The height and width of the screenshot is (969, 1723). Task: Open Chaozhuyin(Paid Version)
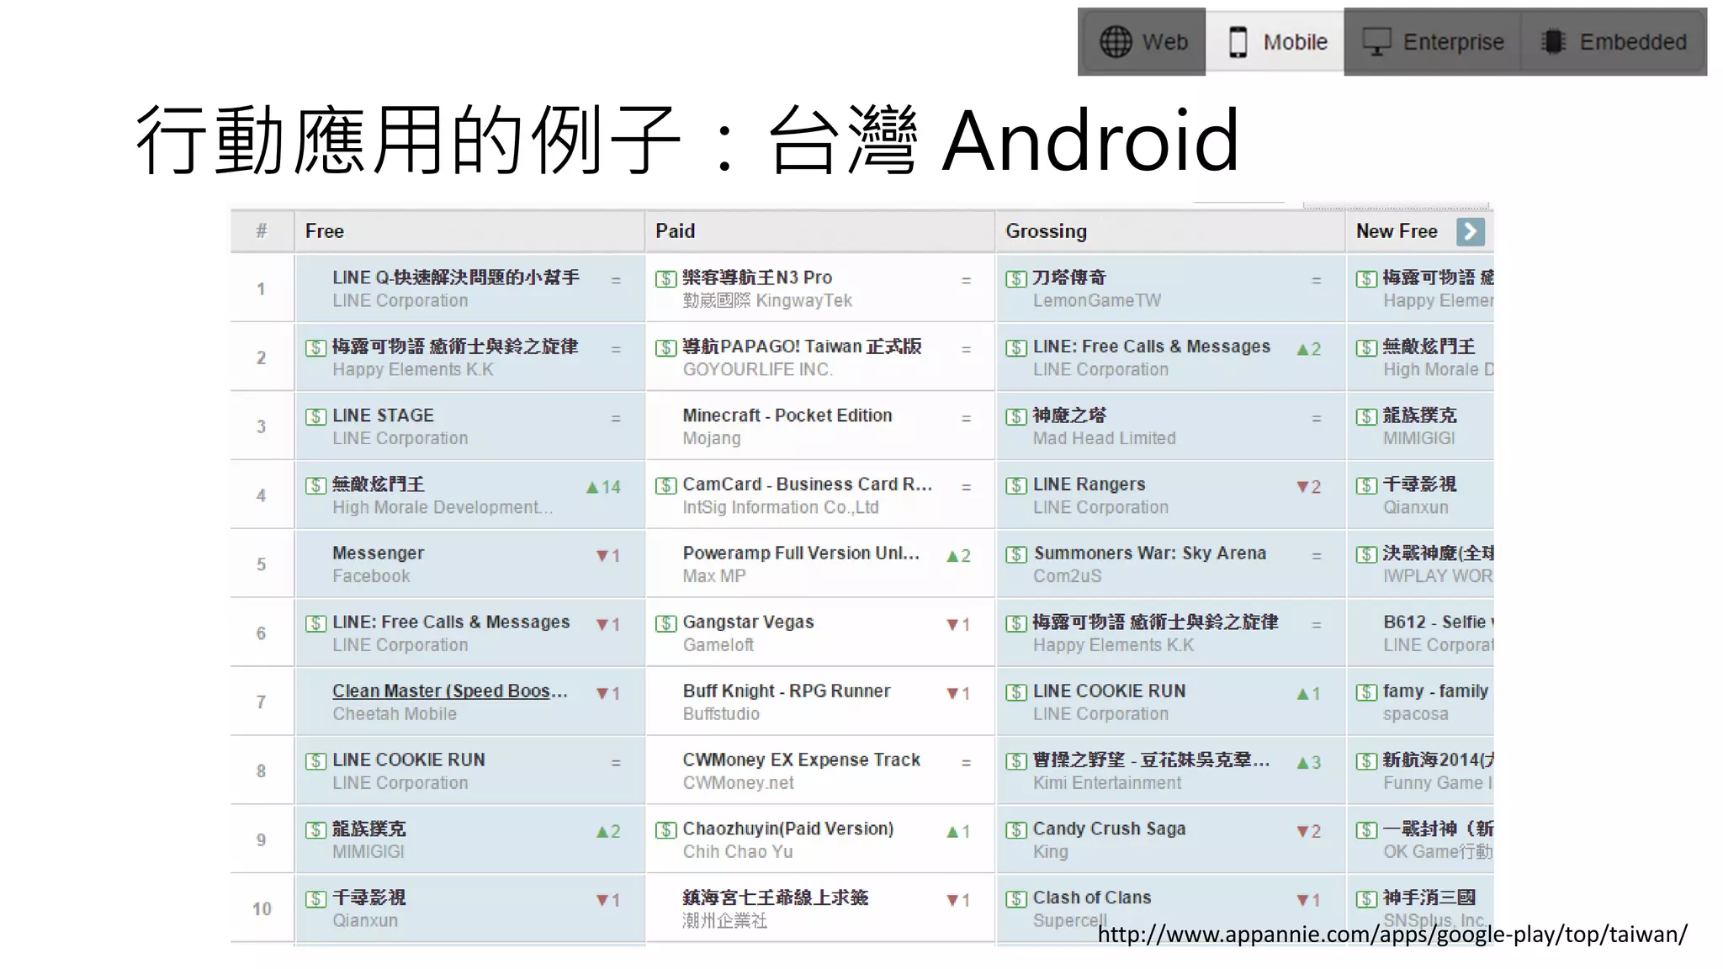[788, 829]
